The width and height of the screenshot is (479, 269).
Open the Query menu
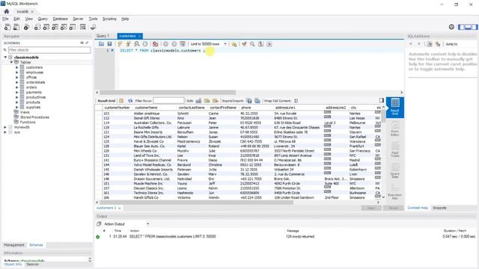[x=43, y=19]
